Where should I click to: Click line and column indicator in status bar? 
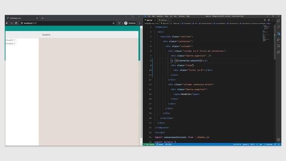(x=237, y=144)
